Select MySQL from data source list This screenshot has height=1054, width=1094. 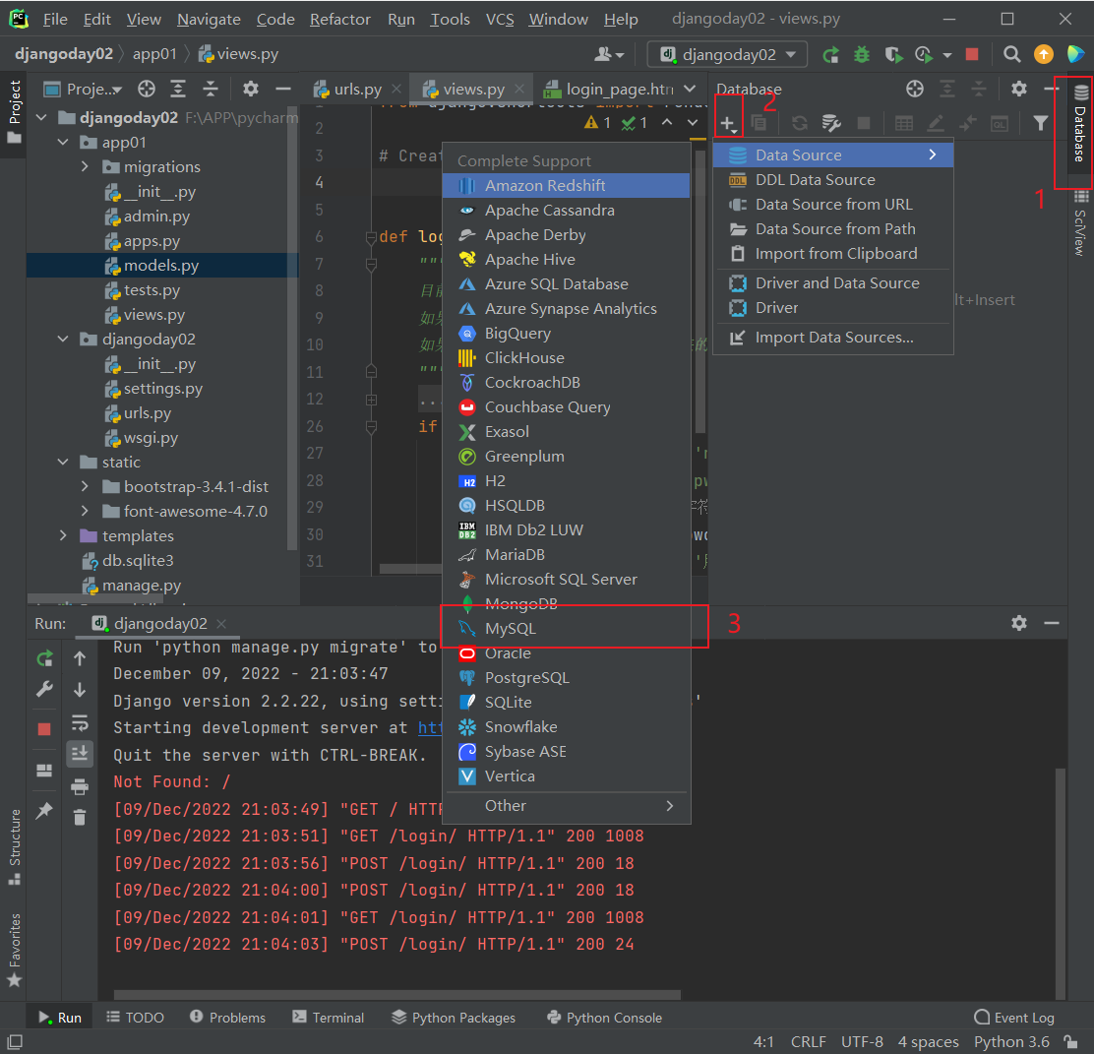coord(511,629)
